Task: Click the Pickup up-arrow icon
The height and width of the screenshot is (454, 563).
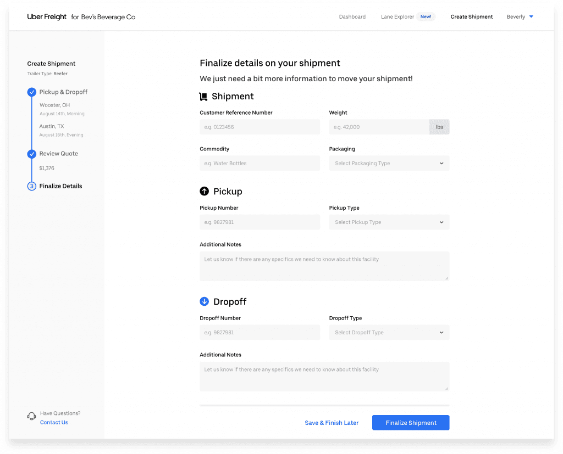Action: 204,191
